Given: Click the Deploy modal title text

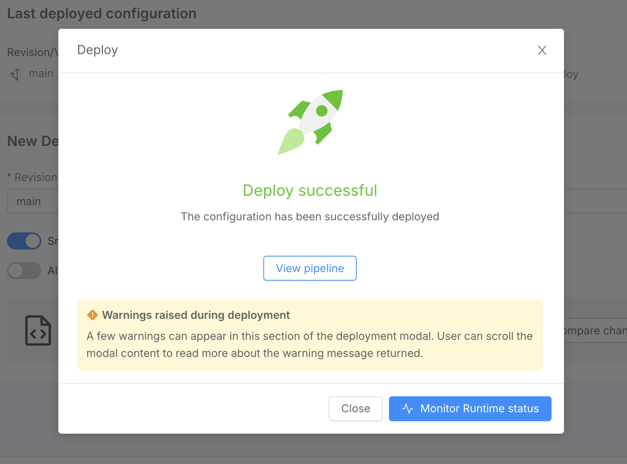Looking at the screenshot, I should [97, 50].
